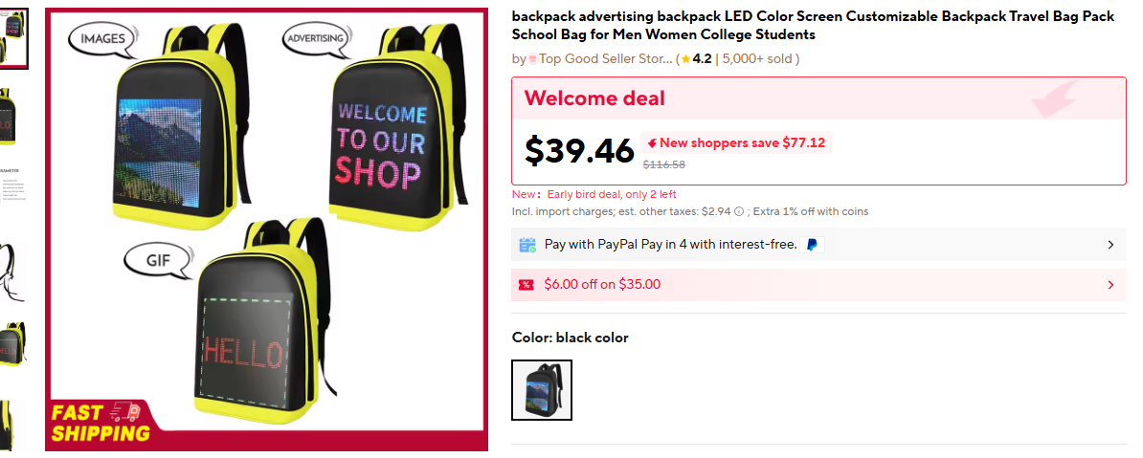Click the PayPal logo icon
1143x458 pixels.
(x=812, y=245)
